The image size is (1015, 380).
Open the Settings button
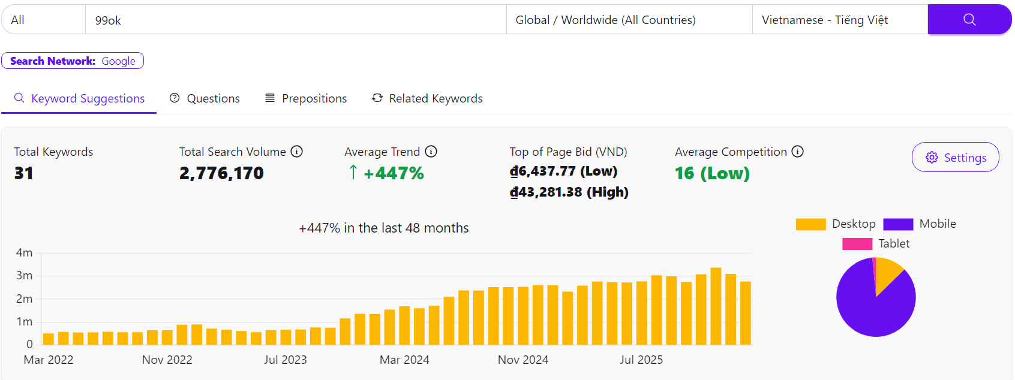(955, 158)
